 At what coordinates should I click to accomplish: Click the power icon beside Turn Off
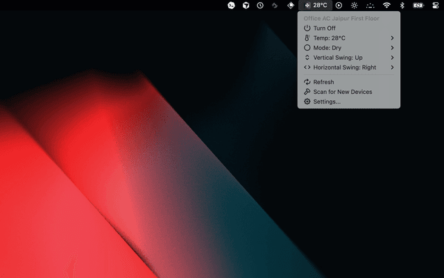pyautogui.click(x=307, y=28)
